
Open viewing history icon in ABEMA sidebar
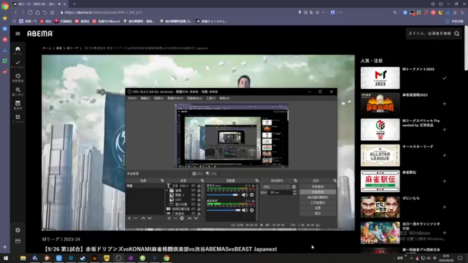(18, 76)
